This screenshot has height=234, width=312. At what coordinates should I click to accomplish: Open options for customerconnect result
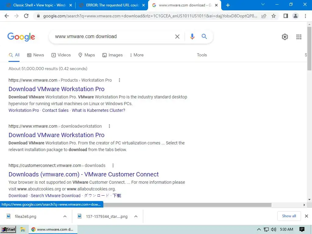pyautogui.click(x=113, y=165)
